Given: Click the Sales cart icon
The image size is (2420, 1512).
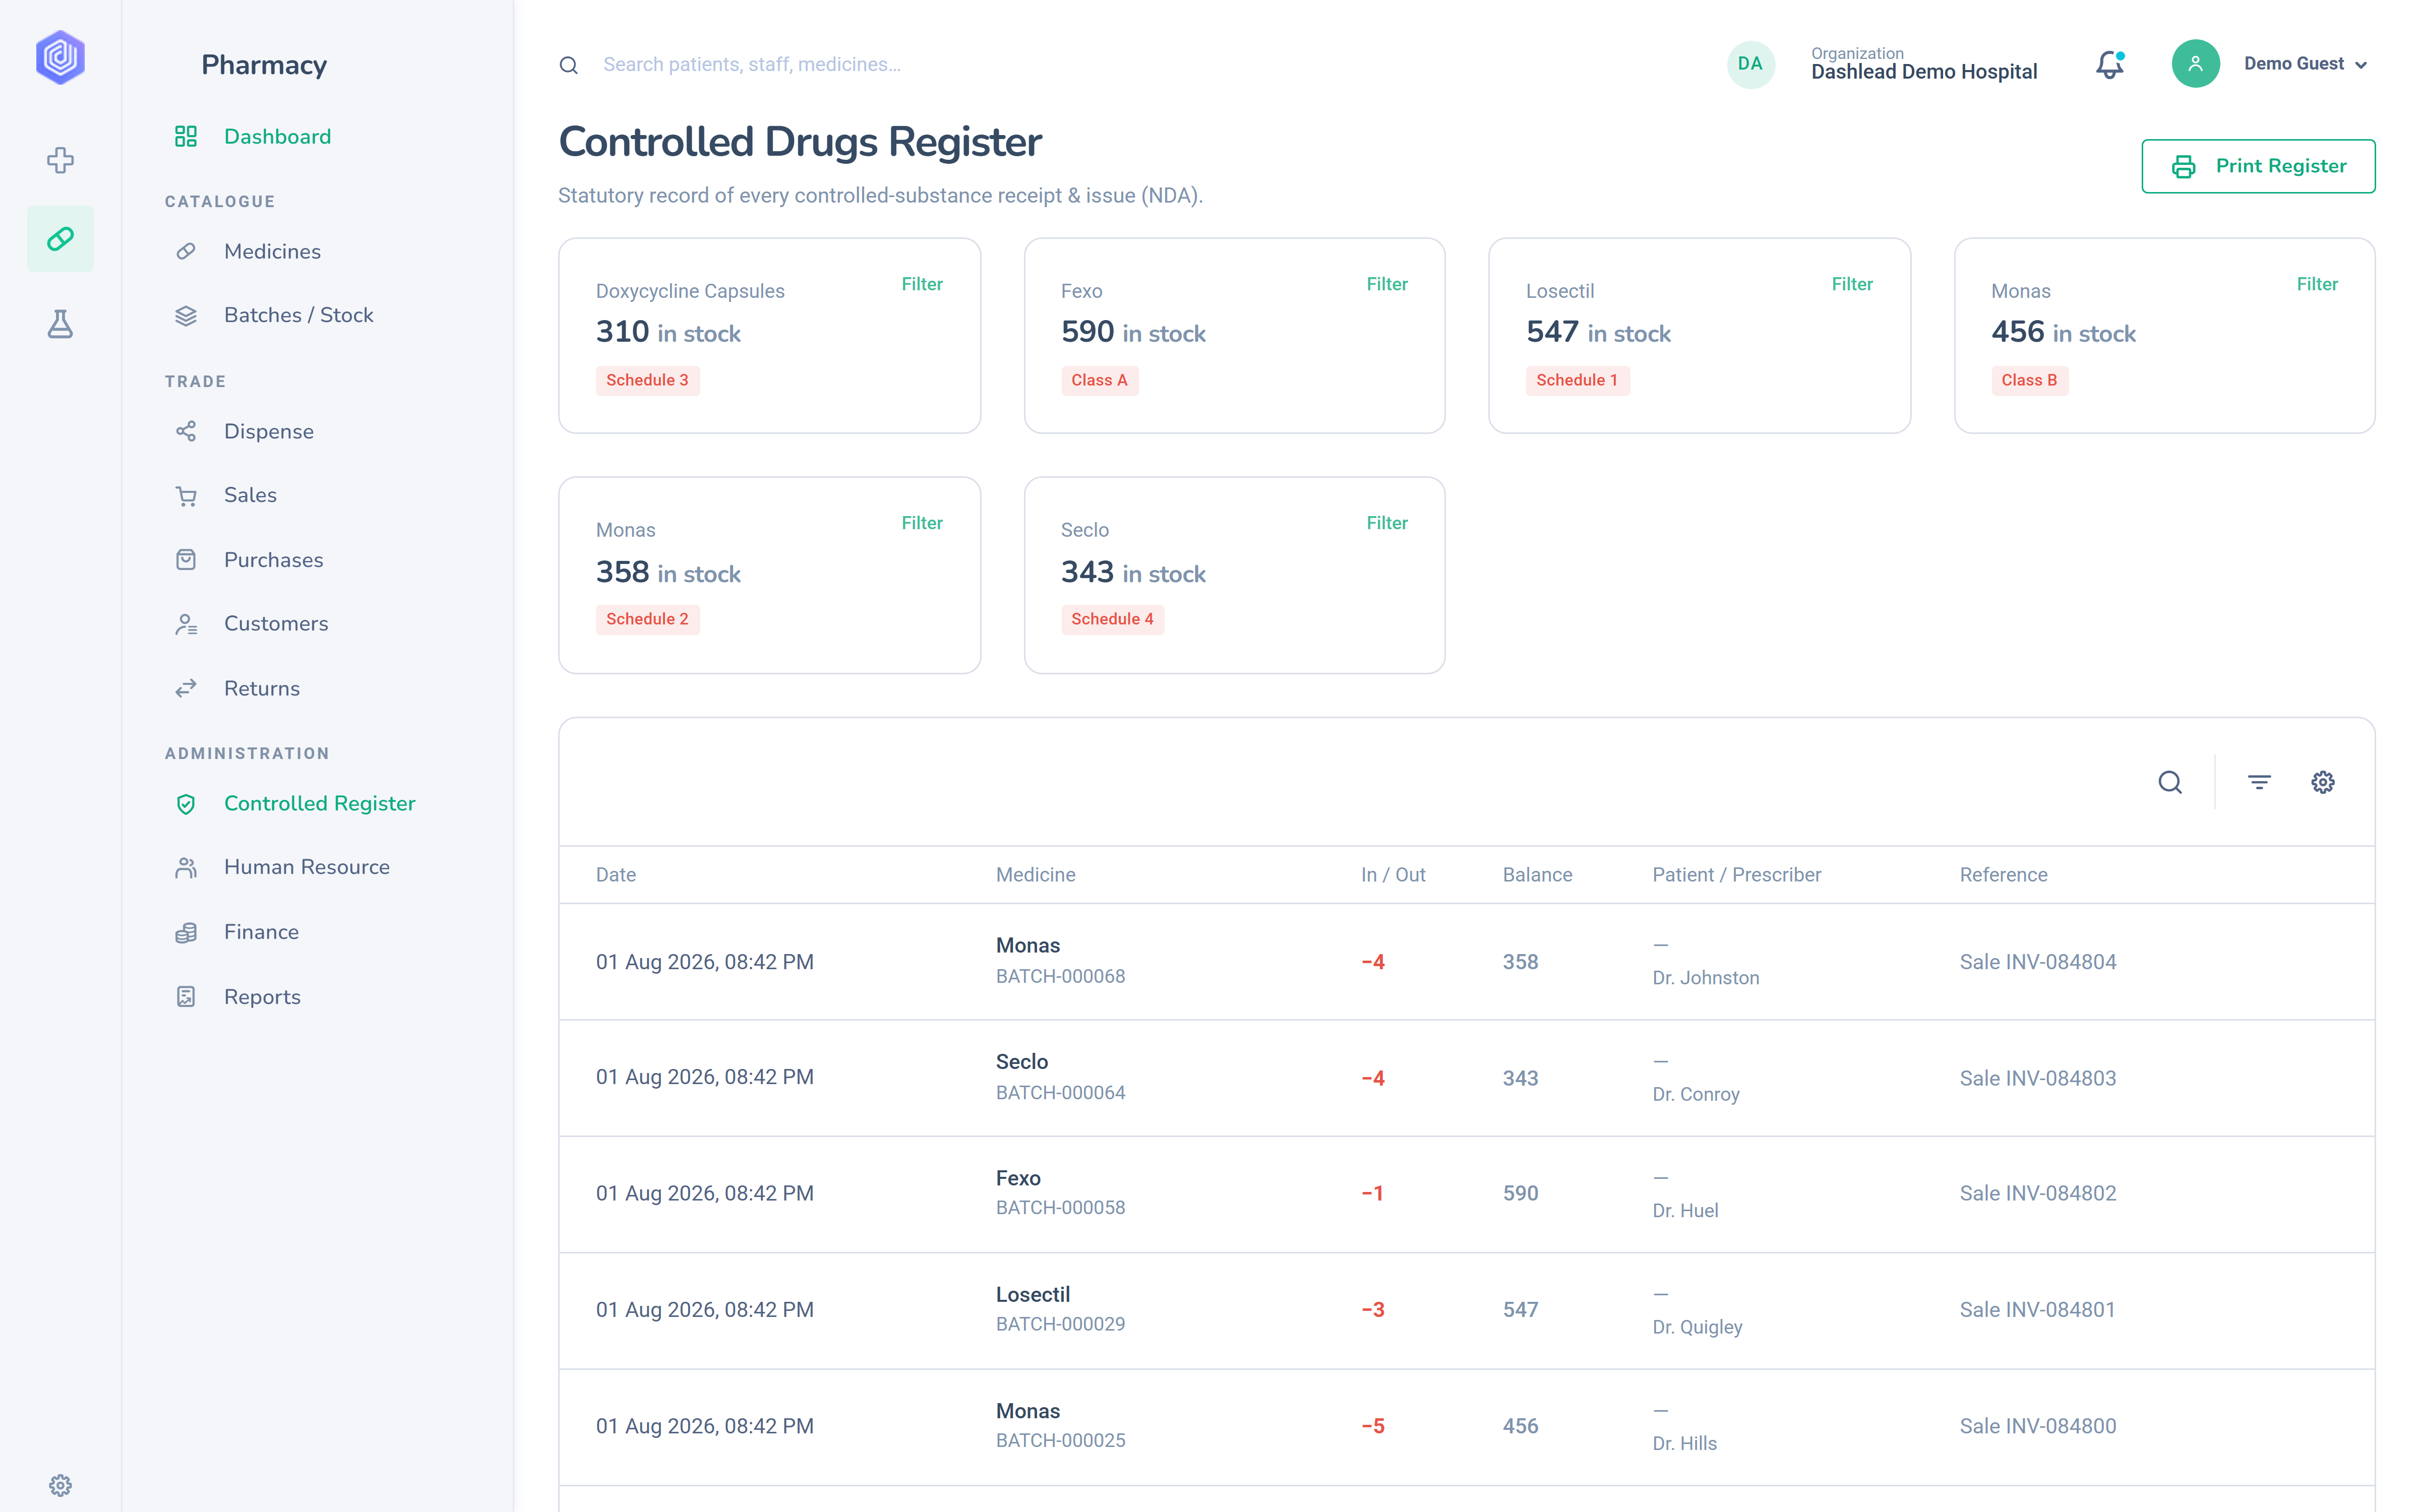Looking at the screenshot, I should pos(186,496).
